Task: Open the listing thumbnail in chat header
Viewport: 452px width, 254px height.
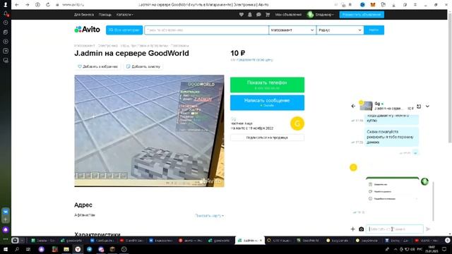Action: point(366,106)
